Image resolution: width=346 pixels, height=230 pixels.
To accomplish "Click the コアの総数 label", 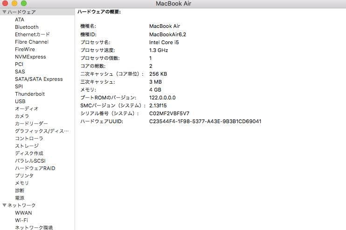I will [x=93, y=66].
